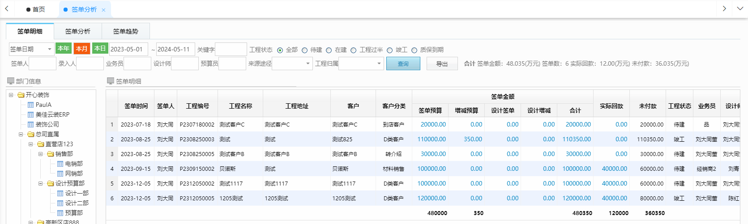The height and width of the screenshot is (224, 748).
Task: Switch to the 签单趋势 tab
Action: 125,31
